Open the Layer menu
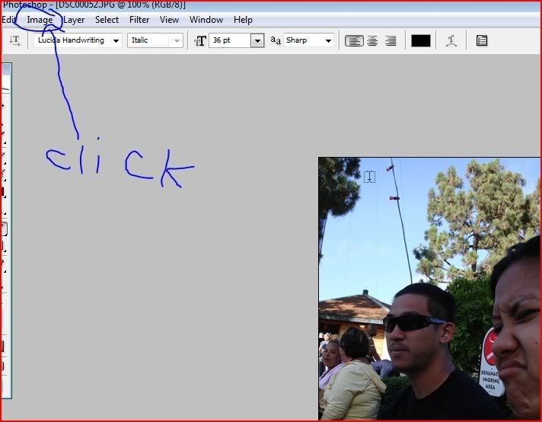Viewport: 542px width, 422px height. pyautogui.click(x=74, y=20)
